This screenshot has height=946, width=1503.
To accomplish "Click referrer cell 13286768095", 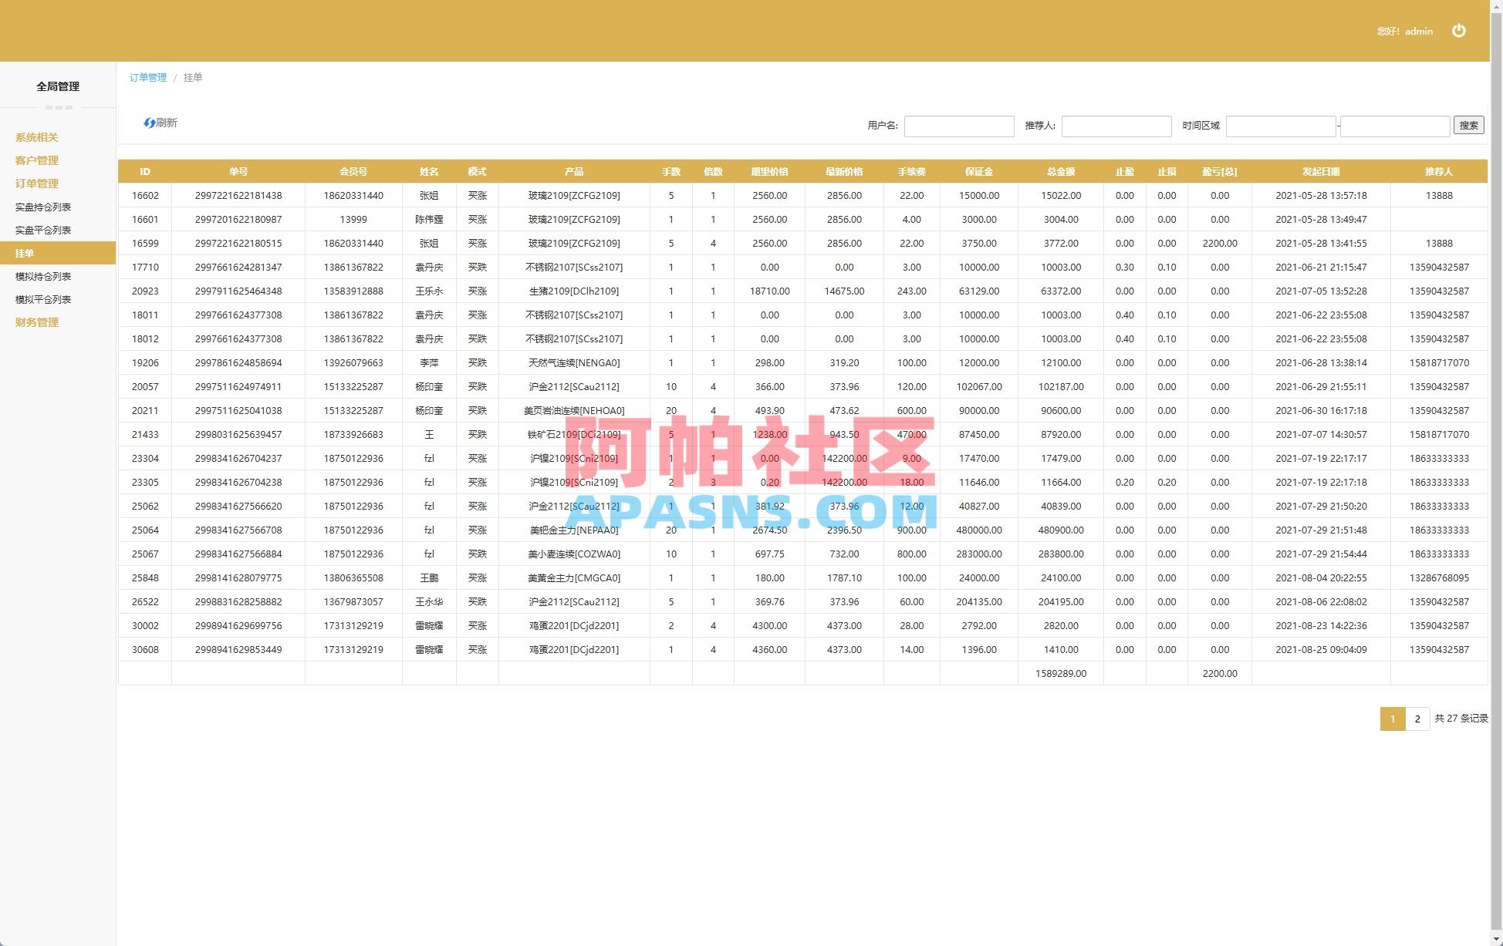I will (x=1439, y=578).
